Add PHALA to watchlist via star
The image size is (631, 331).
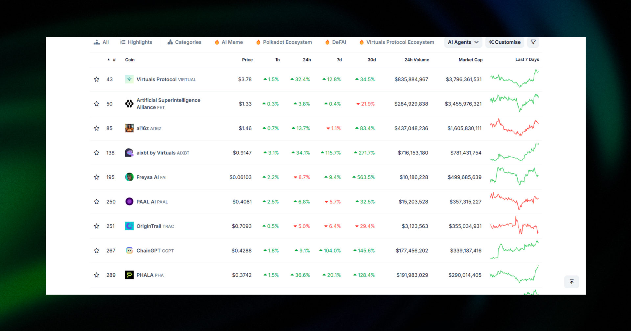coord(96,275)
